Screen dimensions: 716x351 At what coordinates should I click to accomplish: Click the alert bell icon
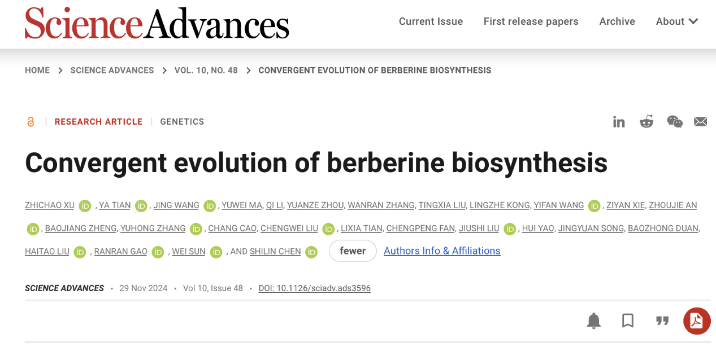pyautogui.click(x=593, y=321)
